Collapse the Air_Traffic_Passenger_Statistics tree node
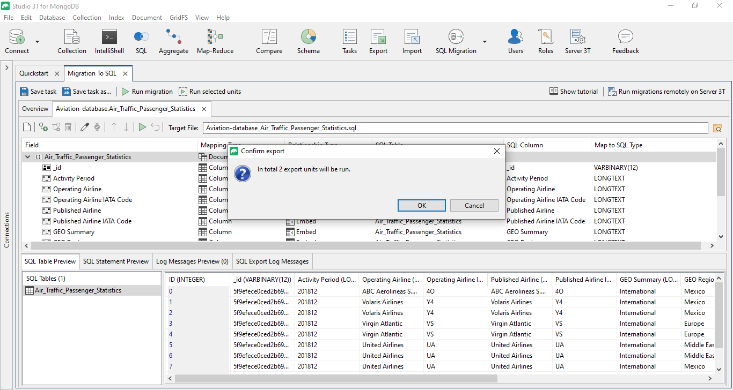Screen dimensions: 733x390 (x=27, y=157)
